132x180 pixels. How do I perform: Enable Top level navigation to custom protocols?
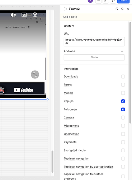123,176
